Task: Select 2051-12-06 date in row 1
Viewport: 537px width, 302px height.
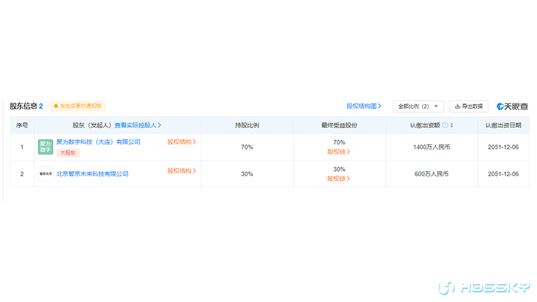Action: (x=503, y=147)
